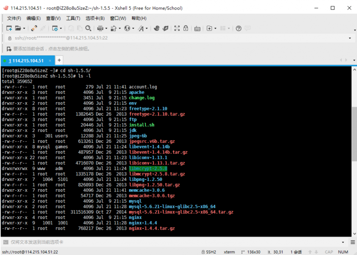Viewport: 357px width, 255px height.
Task: Expand the Properties dropdown arrow
Action: pos(61,28)
